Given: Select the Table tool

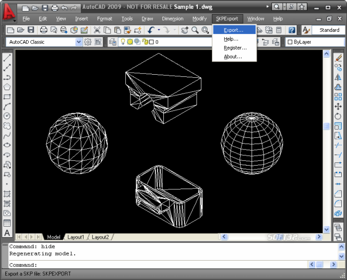Looking at the screenshot, I should [x=7, y=223].
